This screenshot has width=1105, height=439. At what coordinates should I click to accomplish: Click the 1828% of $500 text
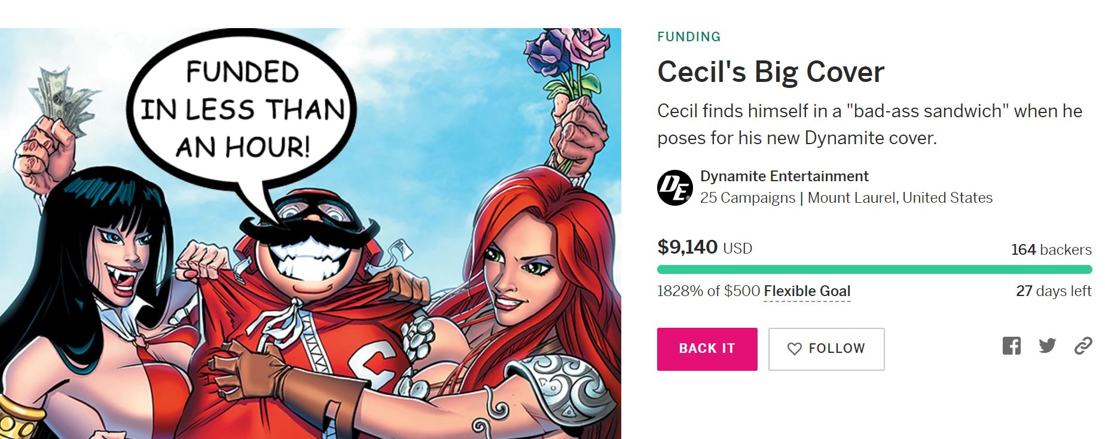click(x=709, y=291)
